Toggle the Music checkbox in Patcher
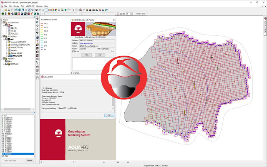 (x=110, y=51)
